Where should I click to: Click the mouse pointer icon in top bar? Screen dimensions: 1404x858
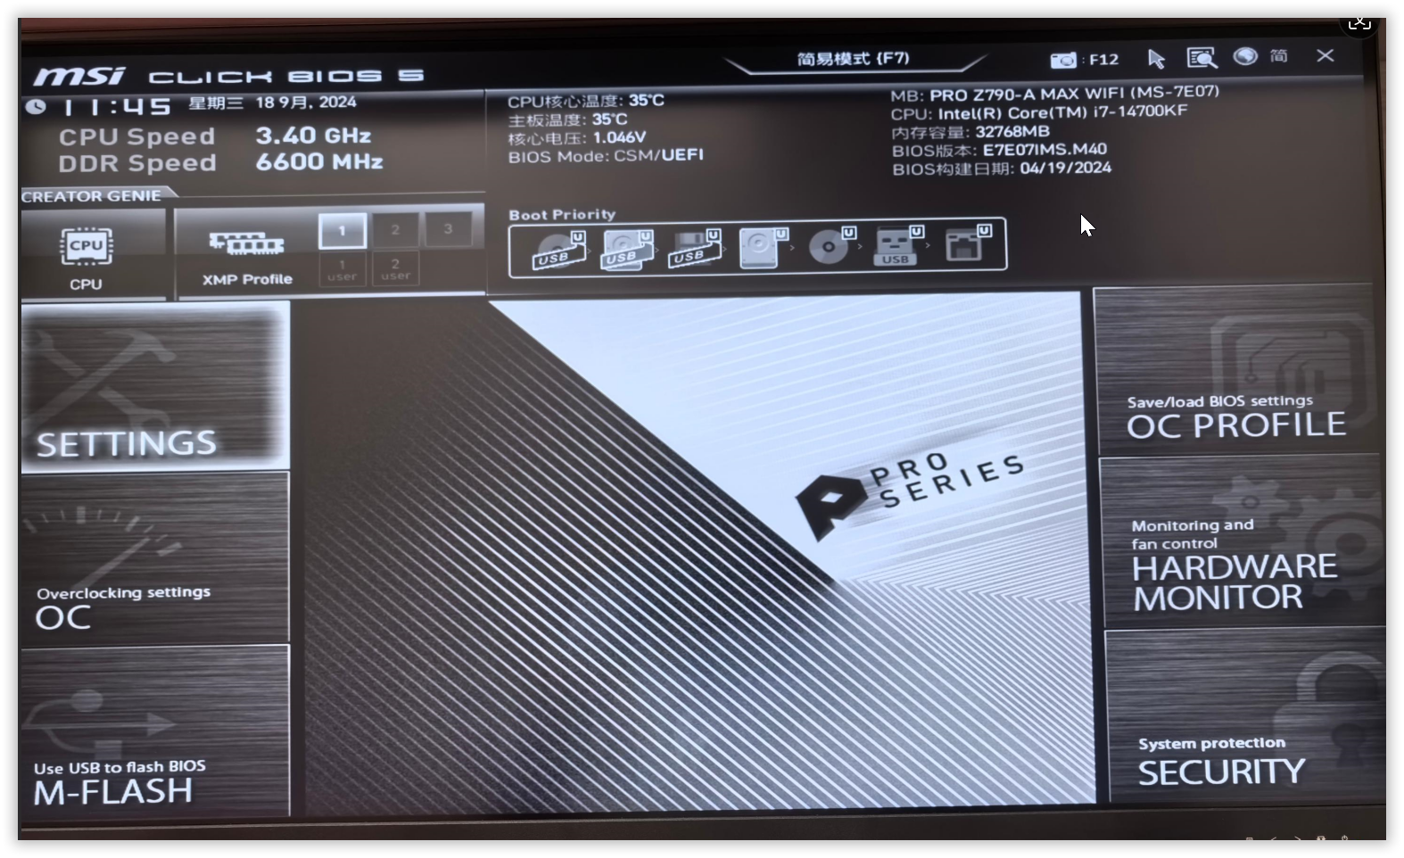pos(1156,59)
